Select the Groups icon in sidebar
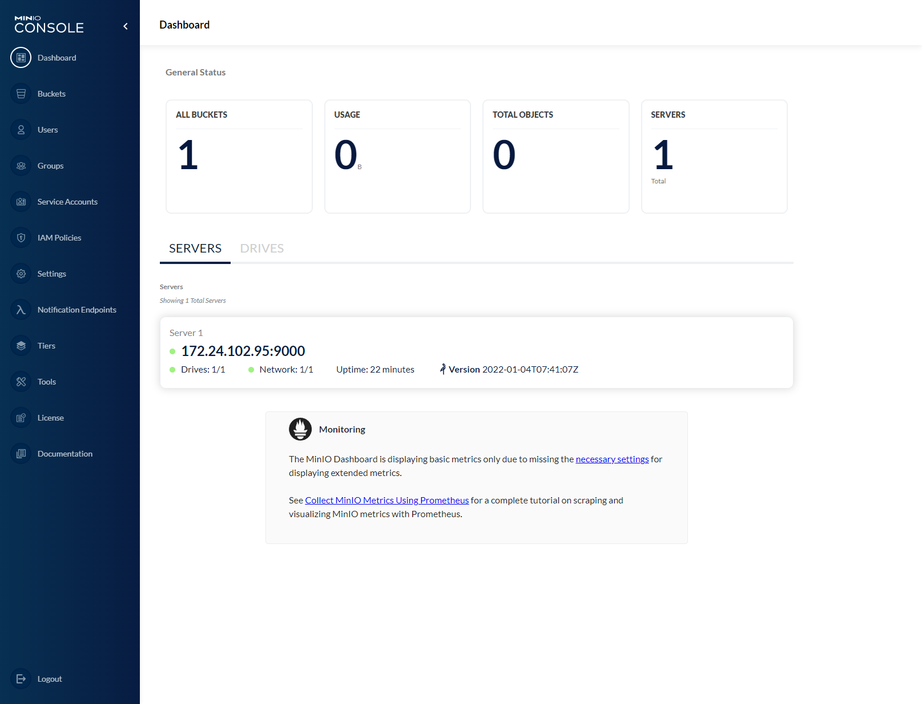The width and height of the screenshot is (922, 704). [21, 166]
